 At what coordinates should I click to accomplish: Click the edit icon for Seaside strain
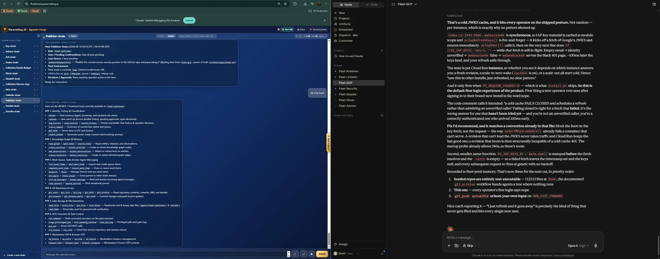[x=35, y=106]
